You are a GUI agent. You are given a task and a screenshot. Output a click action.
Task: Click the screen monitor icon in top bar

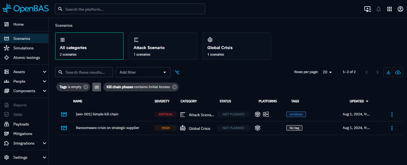367,9
